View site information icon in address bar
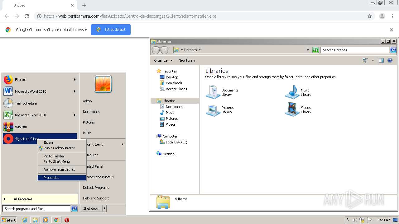 point(39,16)
